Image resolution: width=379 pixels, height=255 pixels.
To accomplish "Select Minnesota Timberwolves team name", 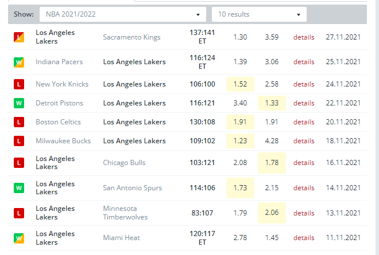I will [x=125, y=213].
